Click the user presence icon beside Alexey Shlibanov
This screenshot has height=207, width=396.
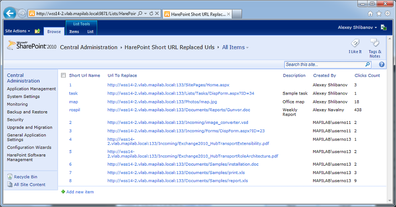coord(383,28)
